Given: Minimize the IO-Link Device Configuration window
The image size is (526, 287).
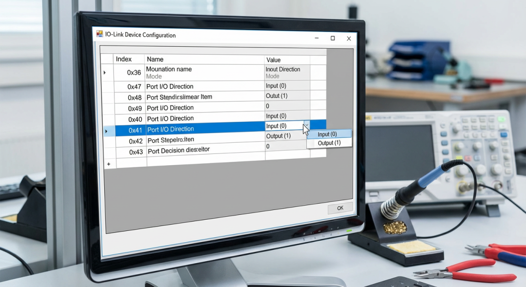Looking at the screenshot, I should (316, 38).
